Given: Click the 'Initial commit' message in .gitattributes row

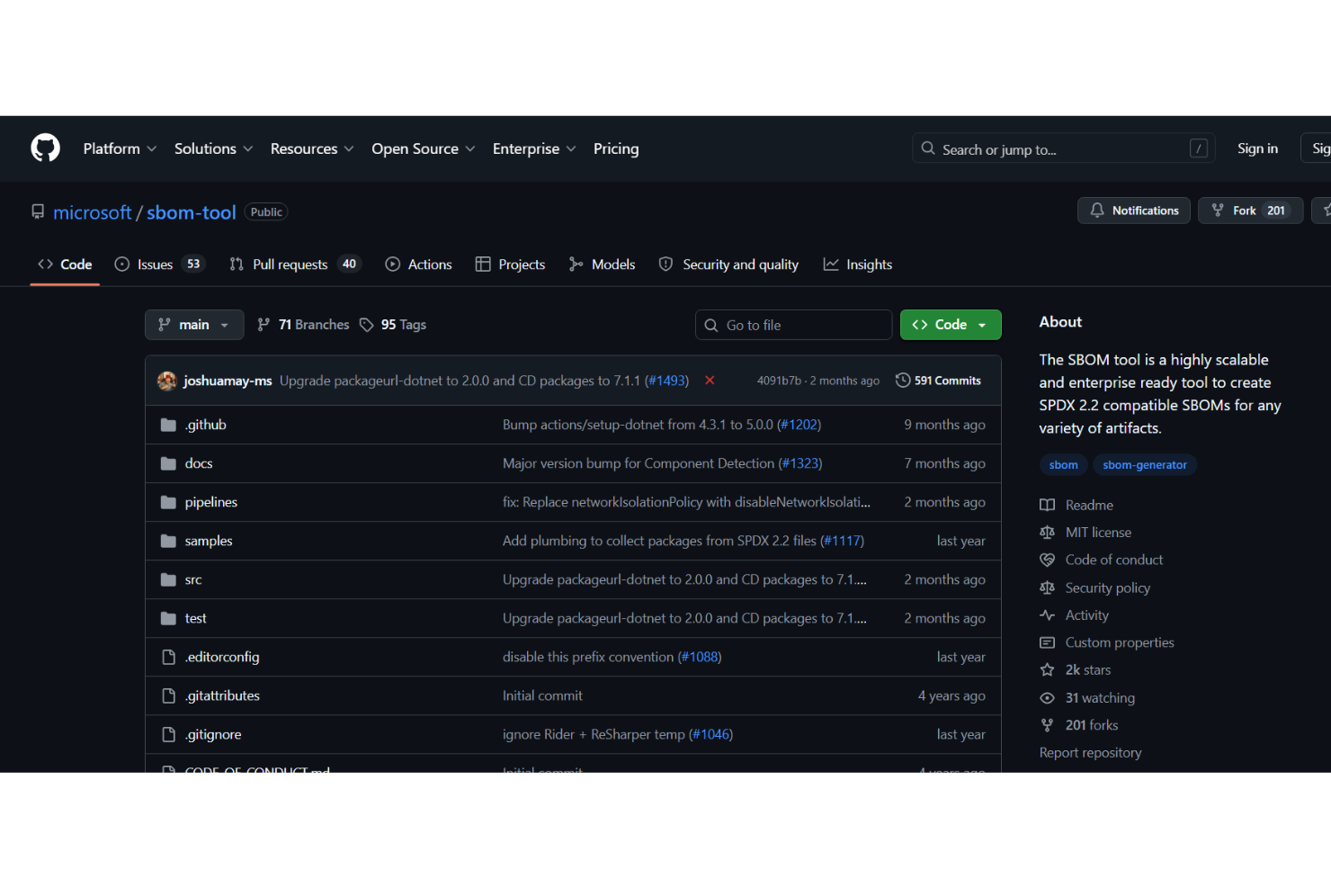Looking at the screenshot, I should [542, 695].
